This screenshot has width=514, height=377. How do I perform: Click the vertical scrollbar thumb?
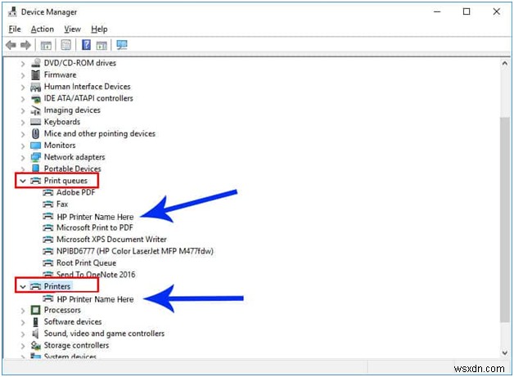coord(505,219)
